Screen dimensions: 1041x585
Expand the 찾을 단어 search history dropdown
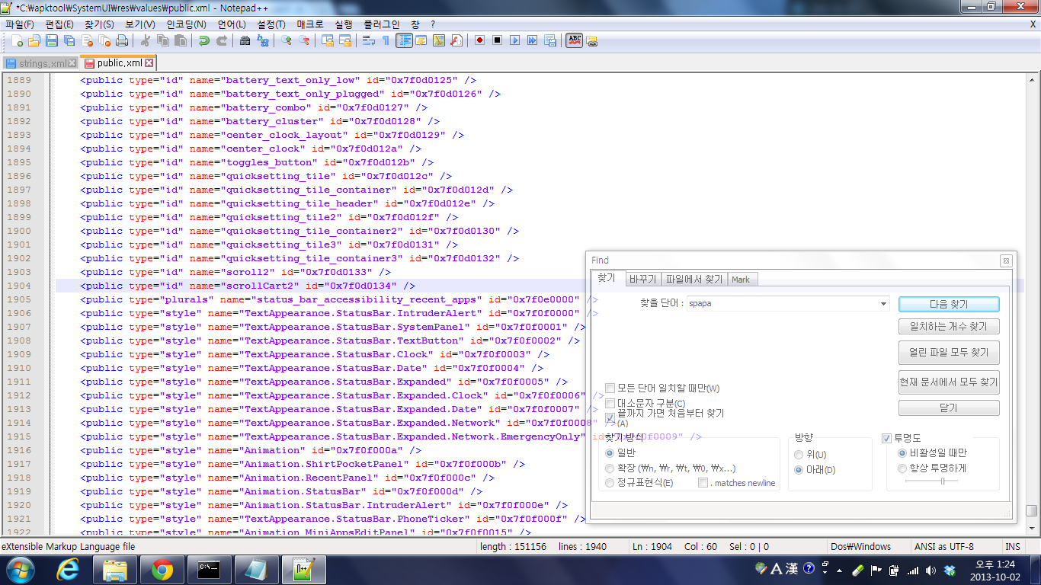coord(883,303)
